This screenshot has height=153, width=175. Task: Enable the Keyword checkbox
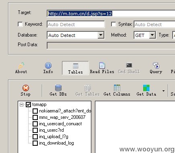(20, 24)
